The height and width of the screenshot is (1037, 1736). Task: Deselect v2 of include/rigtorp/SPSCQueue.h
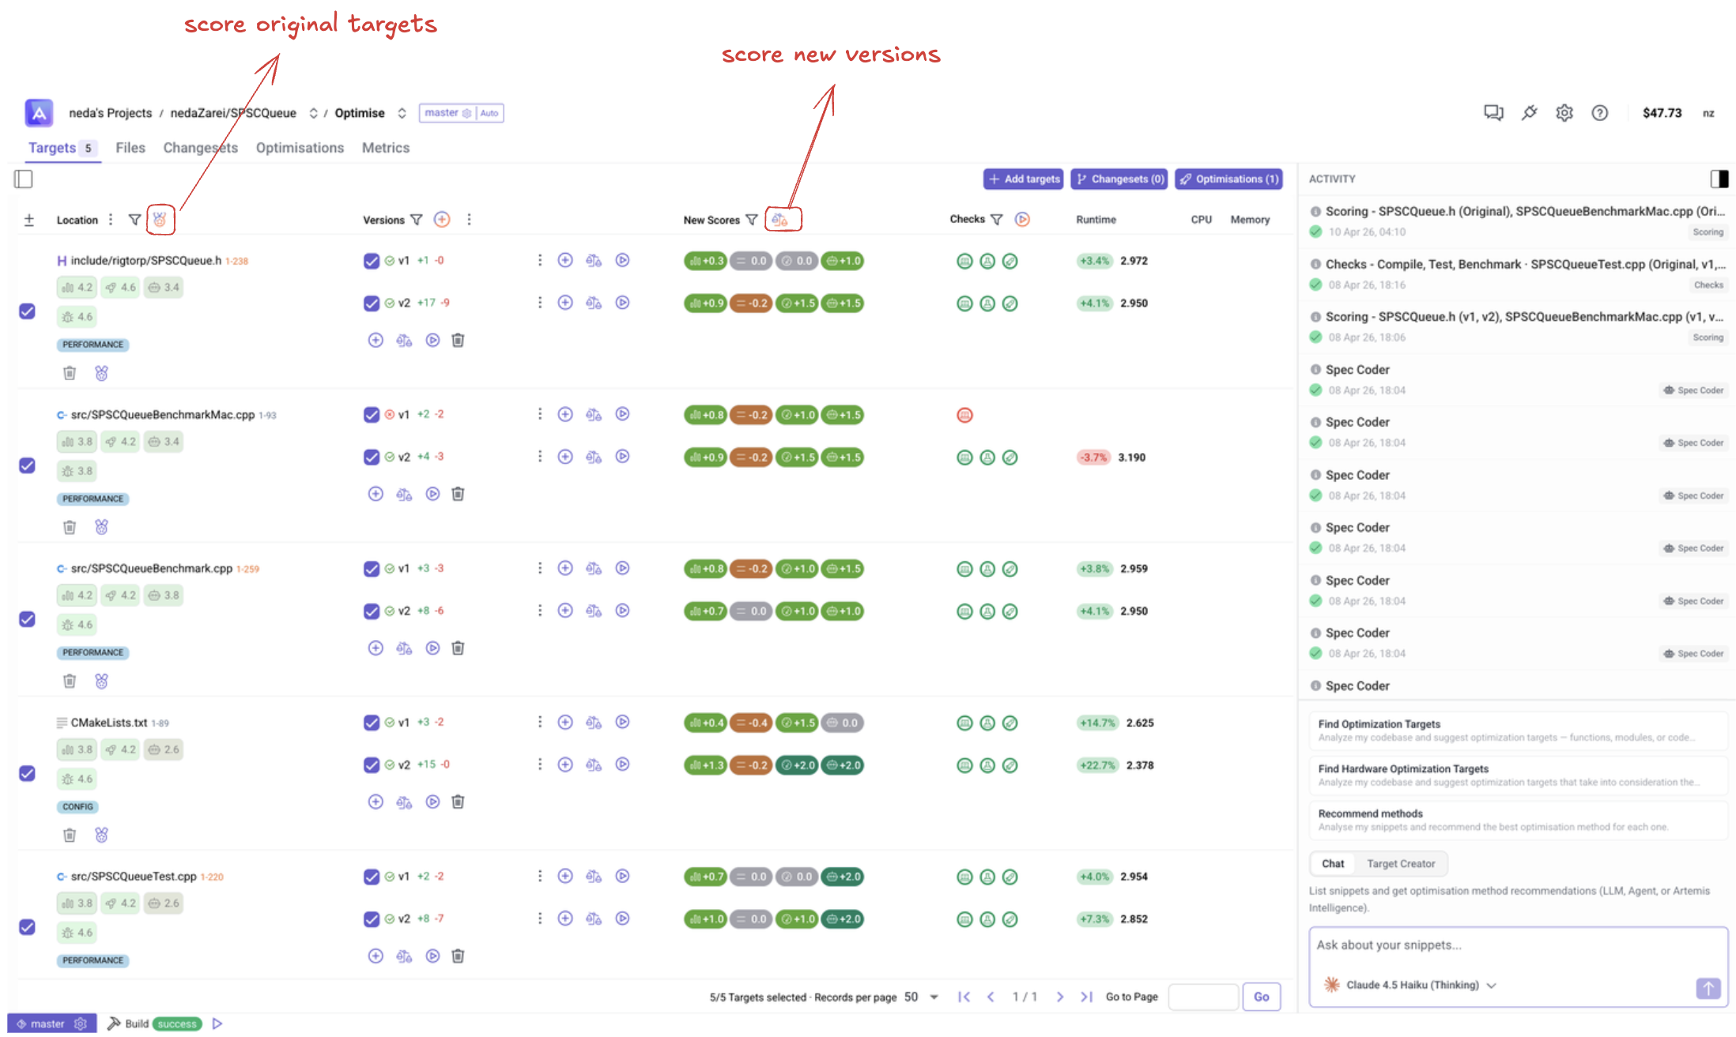coord(371,304)
